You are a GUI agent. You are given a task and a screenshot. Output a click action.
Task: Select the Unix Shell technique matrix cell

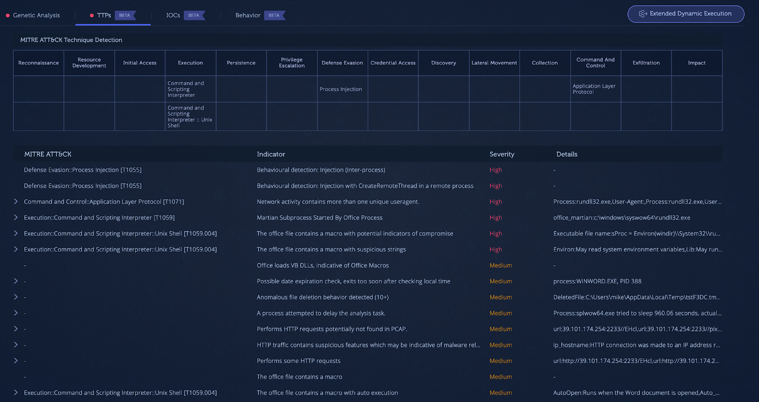point(190,117)
